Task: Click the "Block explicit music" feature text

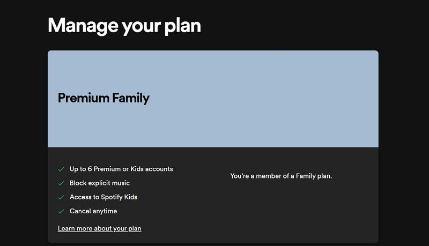Action: pyautogui.click(x=100, y=183)
